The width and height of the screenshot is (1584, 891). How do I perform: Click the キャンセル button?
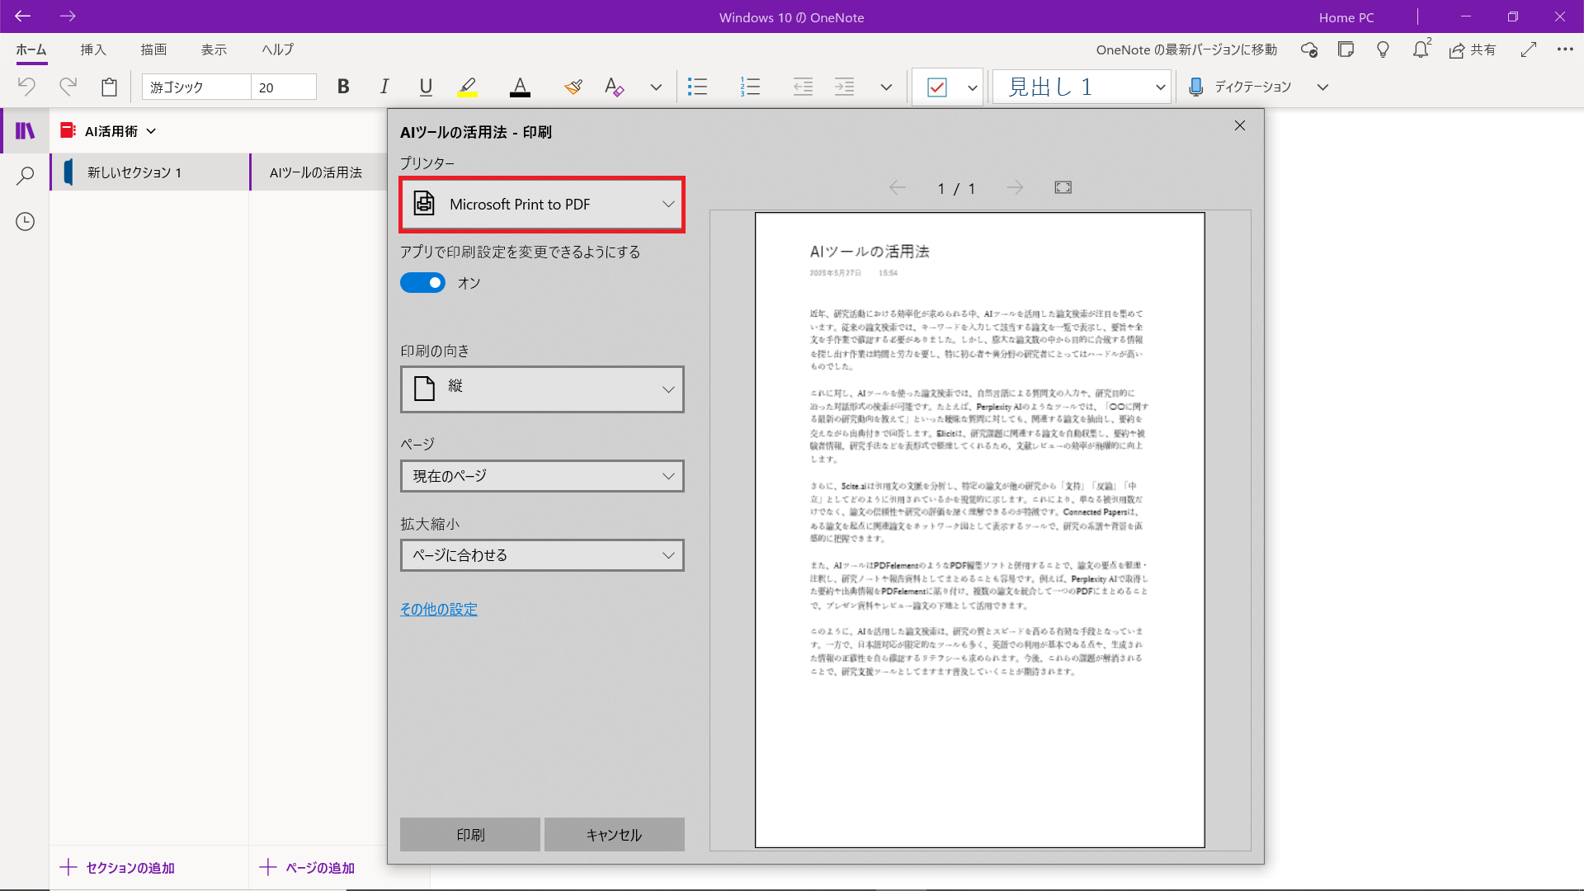click(x=614, y=834)
